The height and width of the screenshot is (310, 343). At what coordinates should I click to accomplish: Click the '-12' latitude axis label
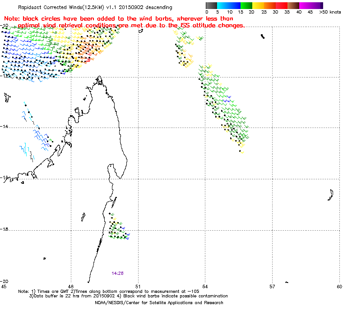pos(5,76)
